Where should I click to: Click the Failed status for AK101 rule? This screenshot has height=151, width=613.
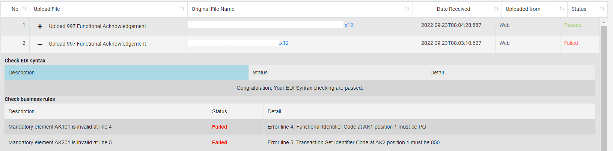pos(220,127)
